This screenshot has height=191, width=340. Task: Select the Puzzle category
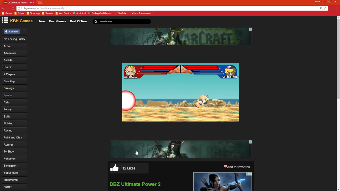(x=14, y=67)
